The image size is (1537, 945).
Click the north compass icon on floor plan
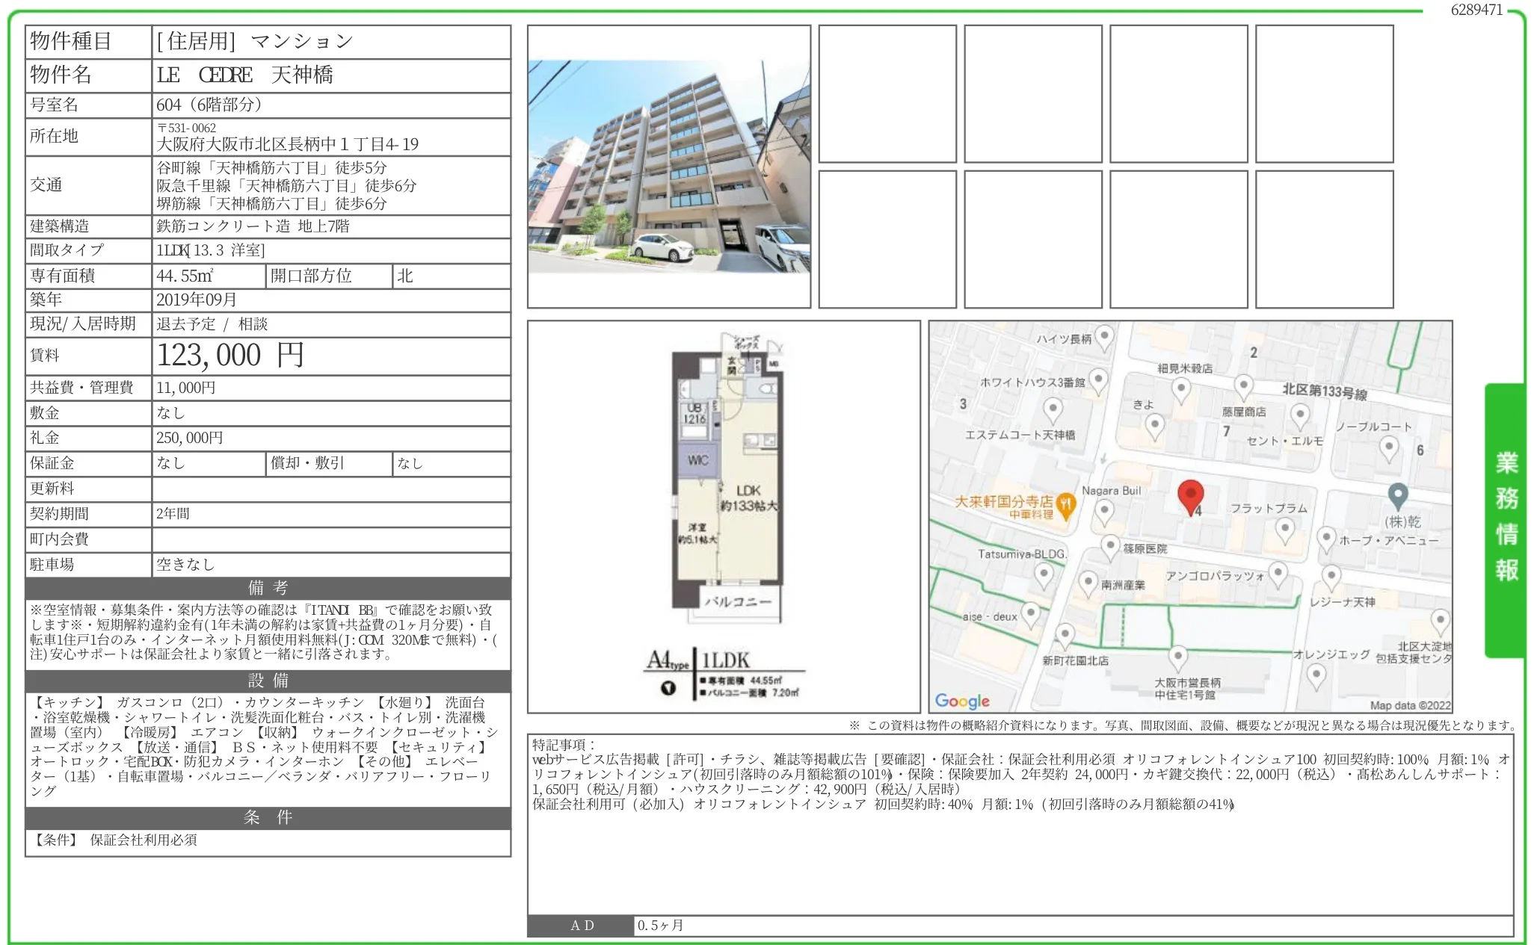pyautogui.click(x=668, y=688)
